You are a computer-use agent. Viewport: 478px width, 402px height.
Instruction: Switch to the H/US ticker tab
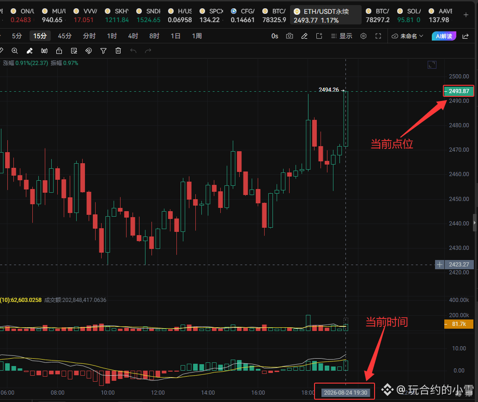[x=180, y=15]
